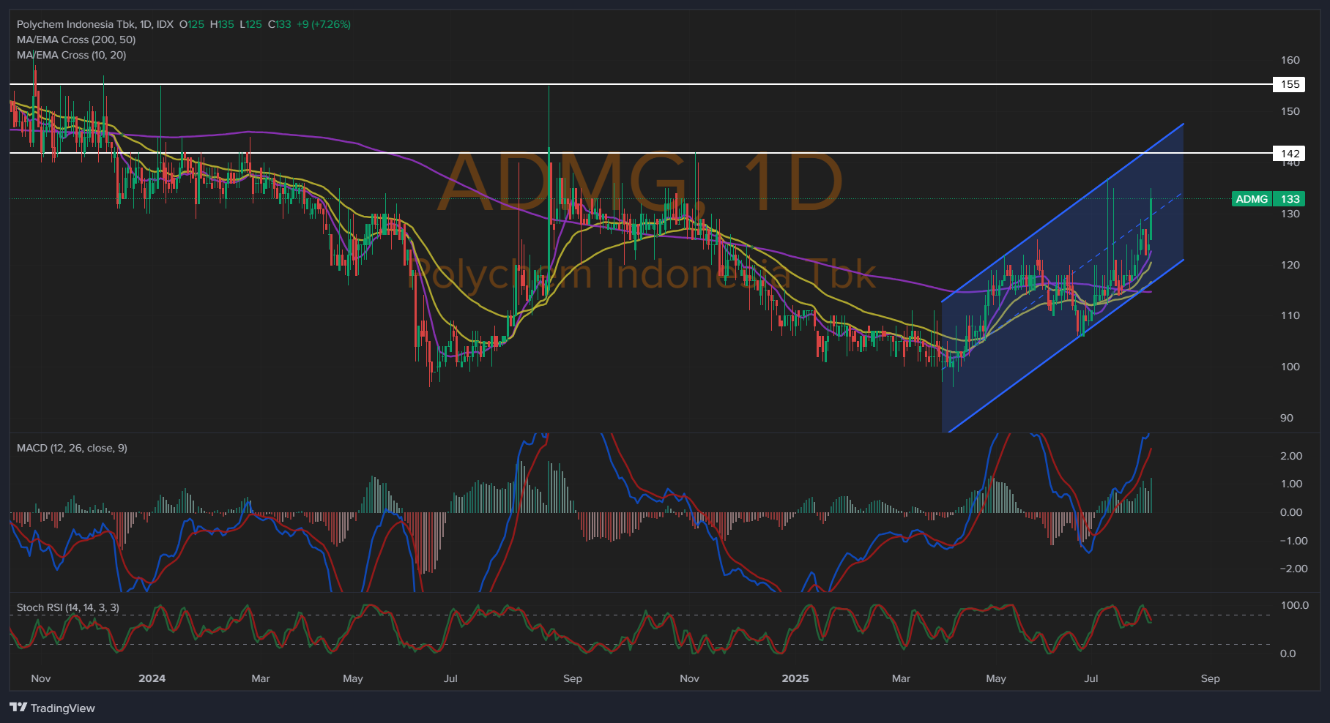Screen dimensions: 1330x723
Task: Click the 160 price axis label
Action: pyautogui.click(x=1290, y=60)
